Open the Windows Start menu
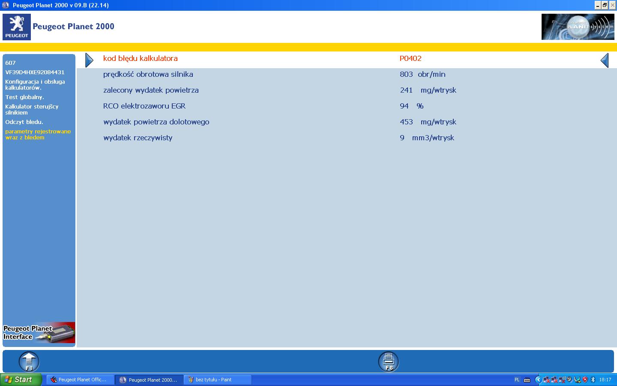The image size is (617, 386). tap(21, 380)
